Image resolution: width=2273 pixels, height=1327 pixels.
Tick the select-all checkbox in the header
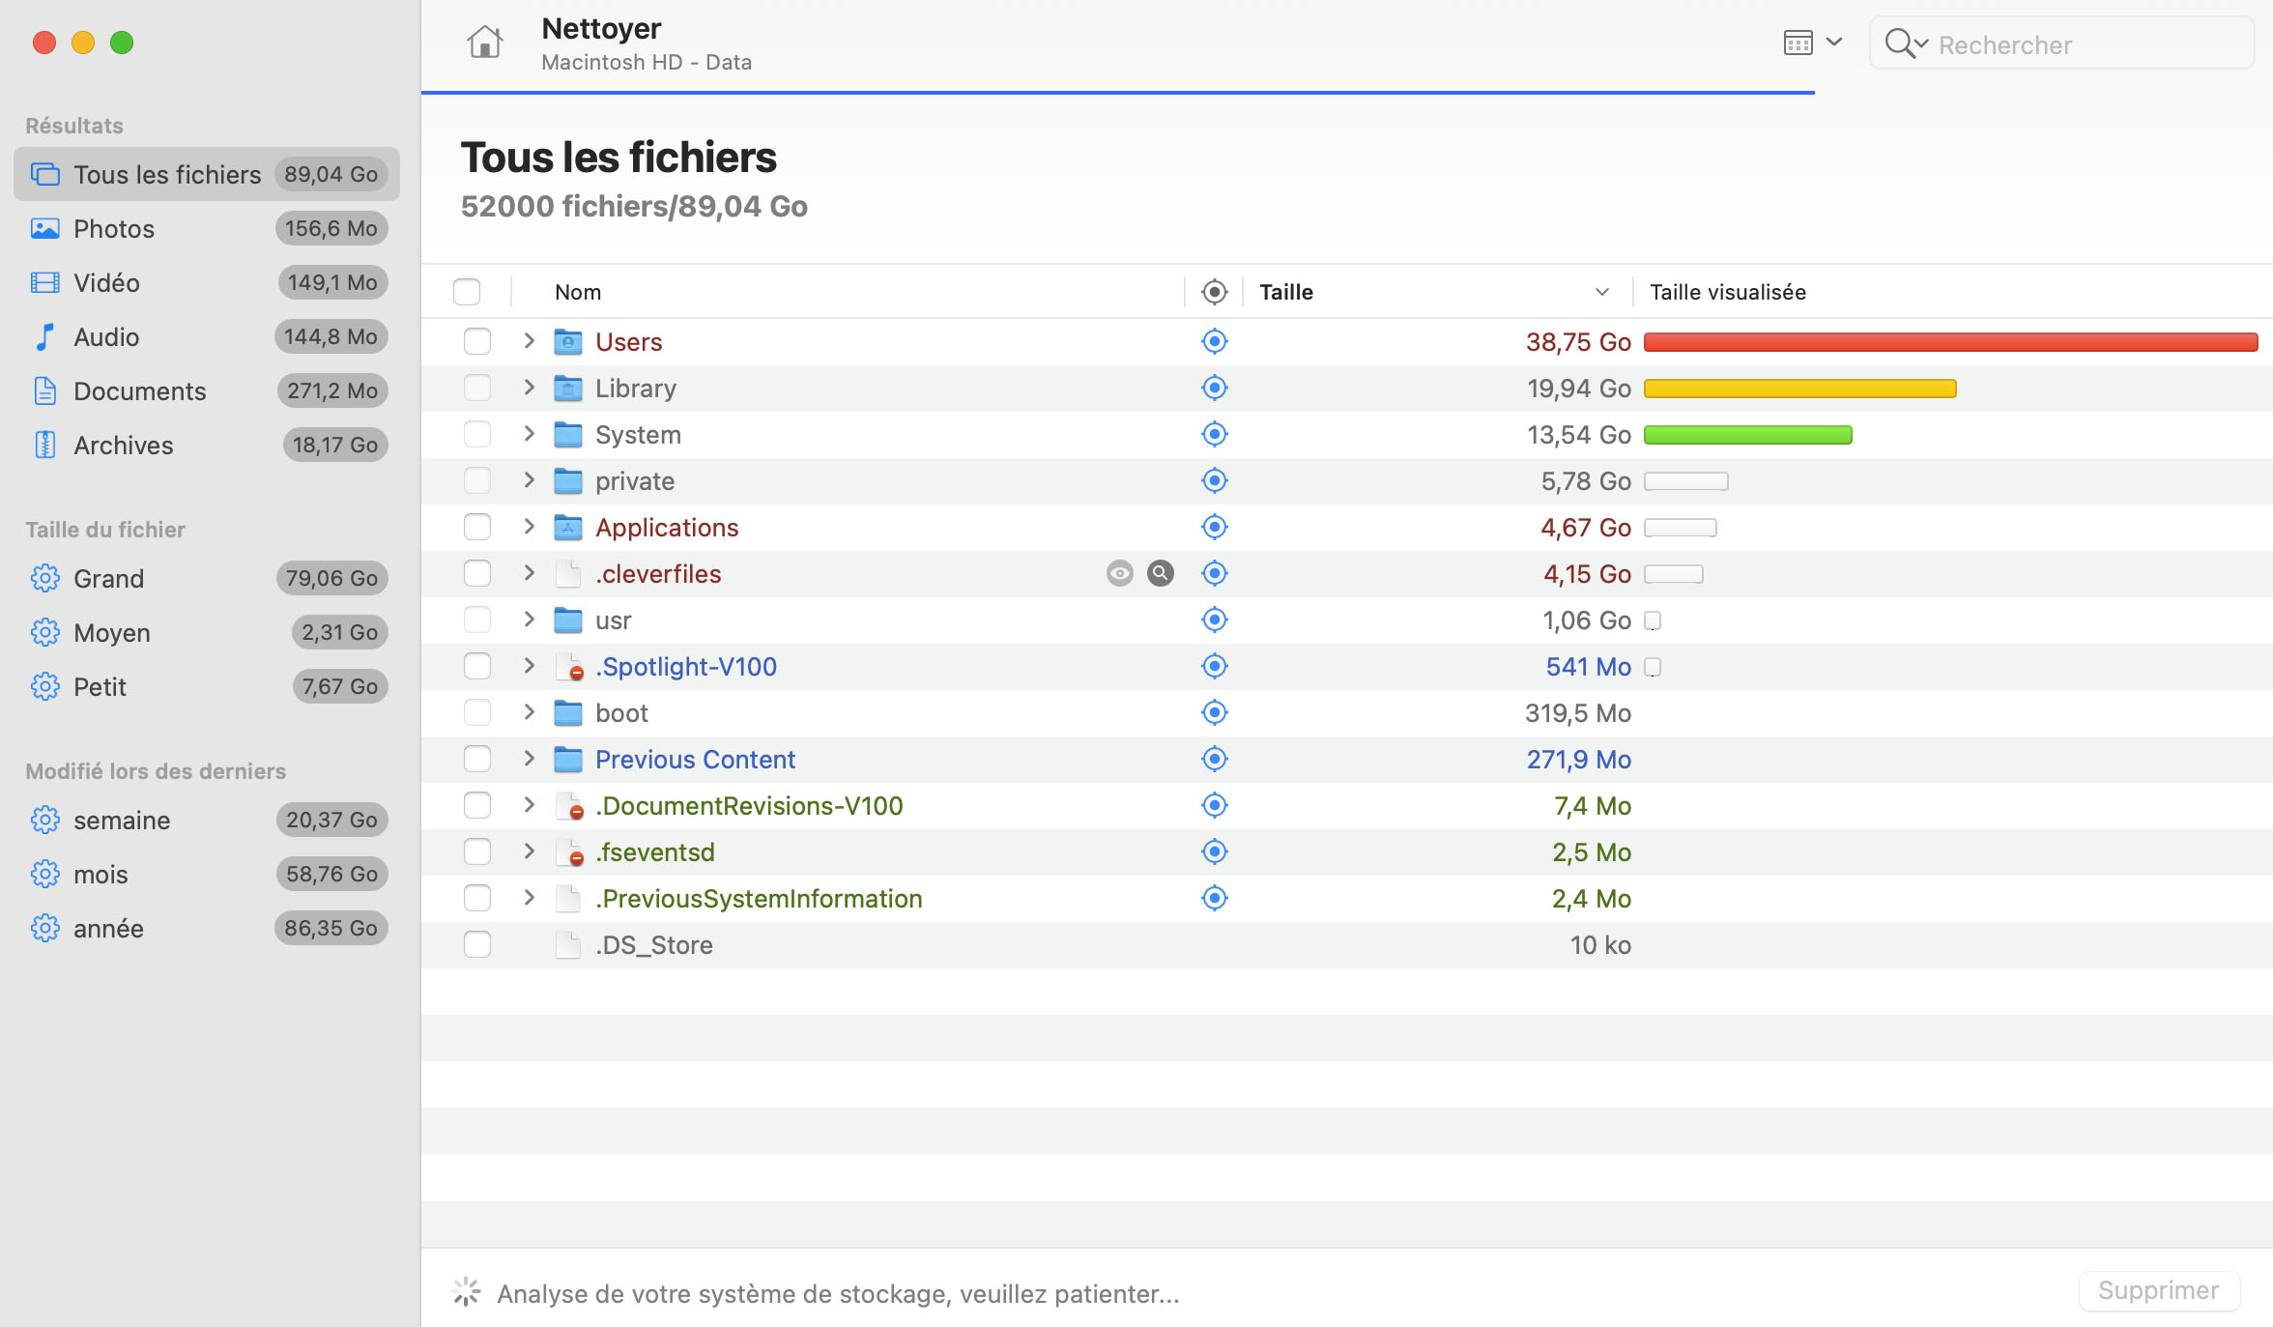[x=467, y=292]
